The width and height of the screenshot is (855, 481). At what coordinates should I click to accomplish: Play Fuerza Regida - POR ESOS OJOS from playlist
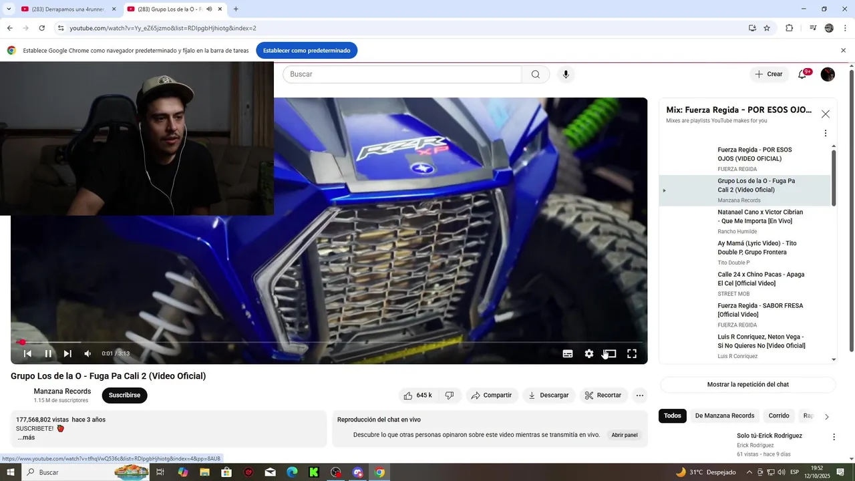[745, 159]
